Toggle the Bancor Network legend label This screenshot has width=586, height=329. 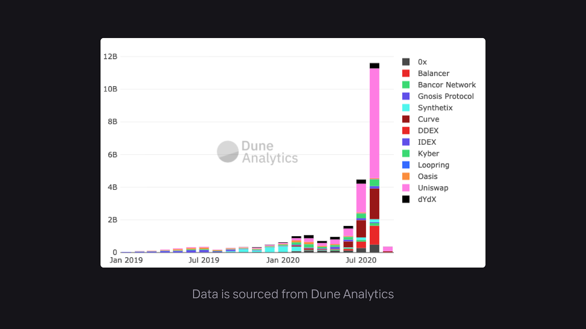(x=447, y=85)
